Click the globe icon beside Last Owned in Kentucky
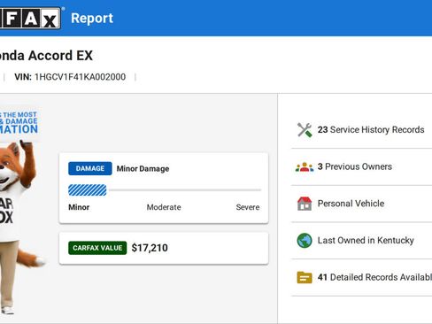The image size is (432, 324). [x=305, y=241]
